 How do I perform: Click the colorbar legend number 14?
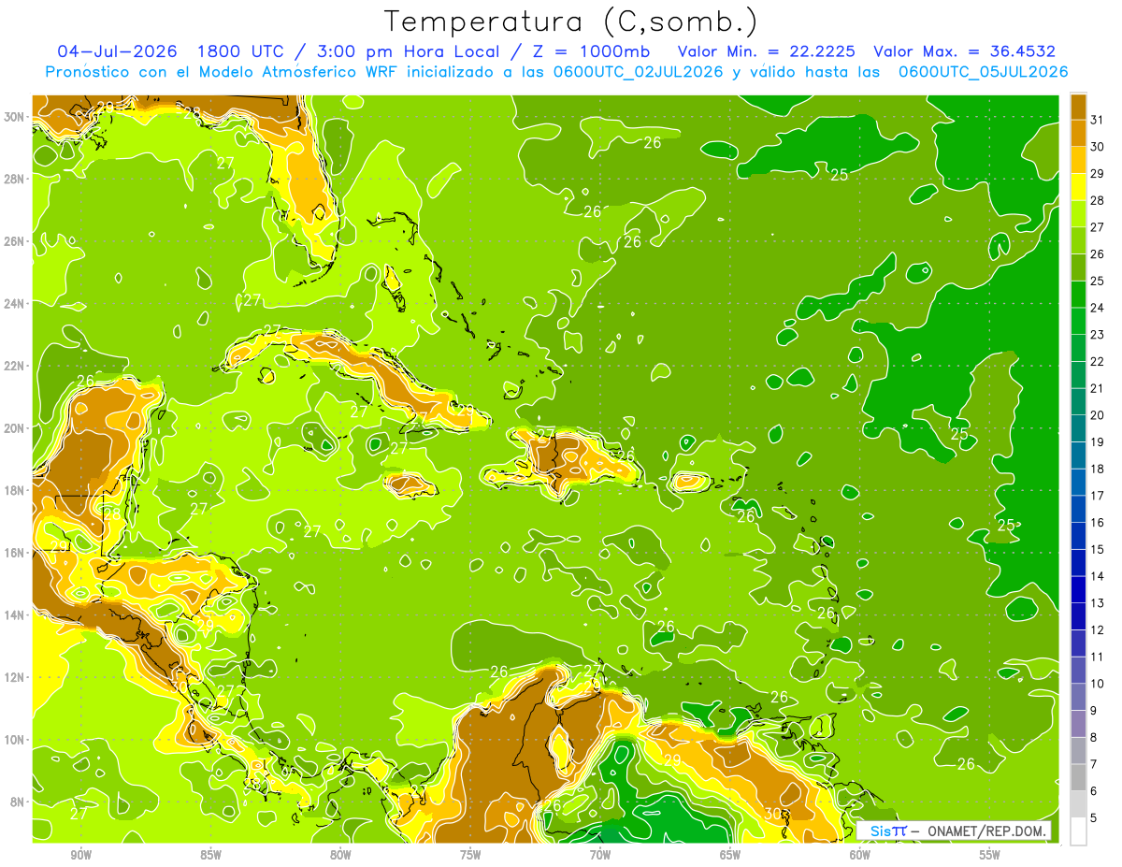point(1097,576)
